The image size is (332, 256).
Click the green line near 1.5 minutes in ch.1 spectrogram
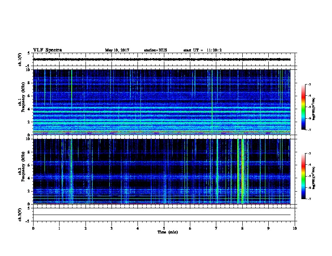(72, 88)
